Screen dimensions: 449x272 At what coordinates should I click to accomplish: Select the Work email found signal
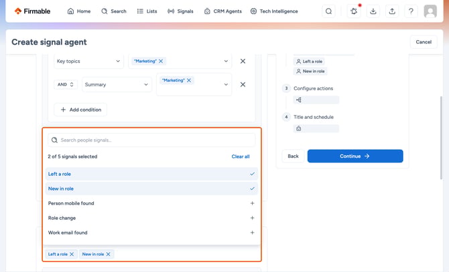151,233
